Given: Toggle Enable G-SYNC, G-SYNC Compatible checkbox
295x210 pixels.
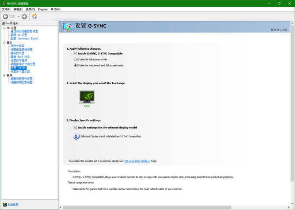Looking at the screenshot, I should [75, 53].
